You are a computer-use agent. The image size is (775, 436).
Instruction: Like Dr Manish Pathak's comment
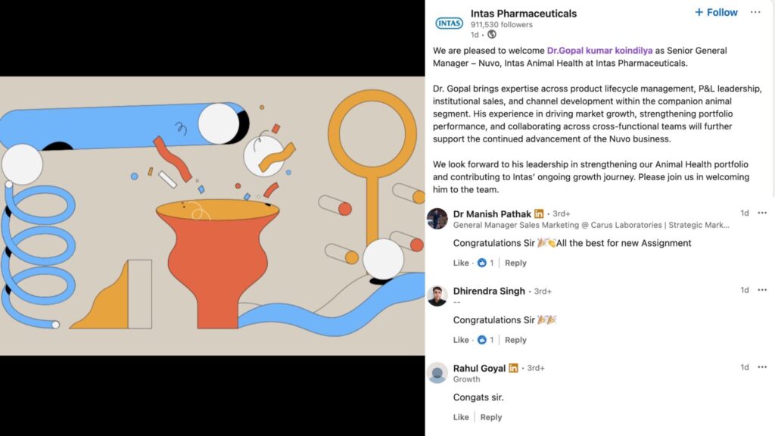pyautogui.click(x=461, y=263)
